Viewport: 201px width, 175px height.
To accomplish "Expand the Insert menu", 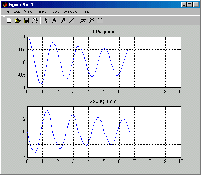I will pos(41,11).
